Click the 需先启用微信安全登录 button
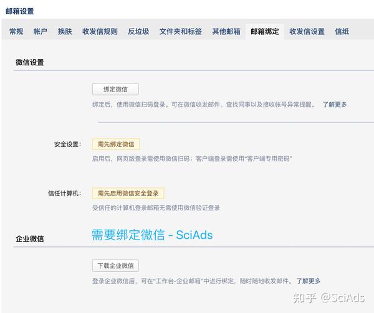This screenshot has height=313, width=374. click(x=128, y=194)
